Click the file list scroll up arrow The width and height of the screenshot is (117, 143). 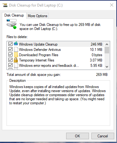(x=107, y=44)
